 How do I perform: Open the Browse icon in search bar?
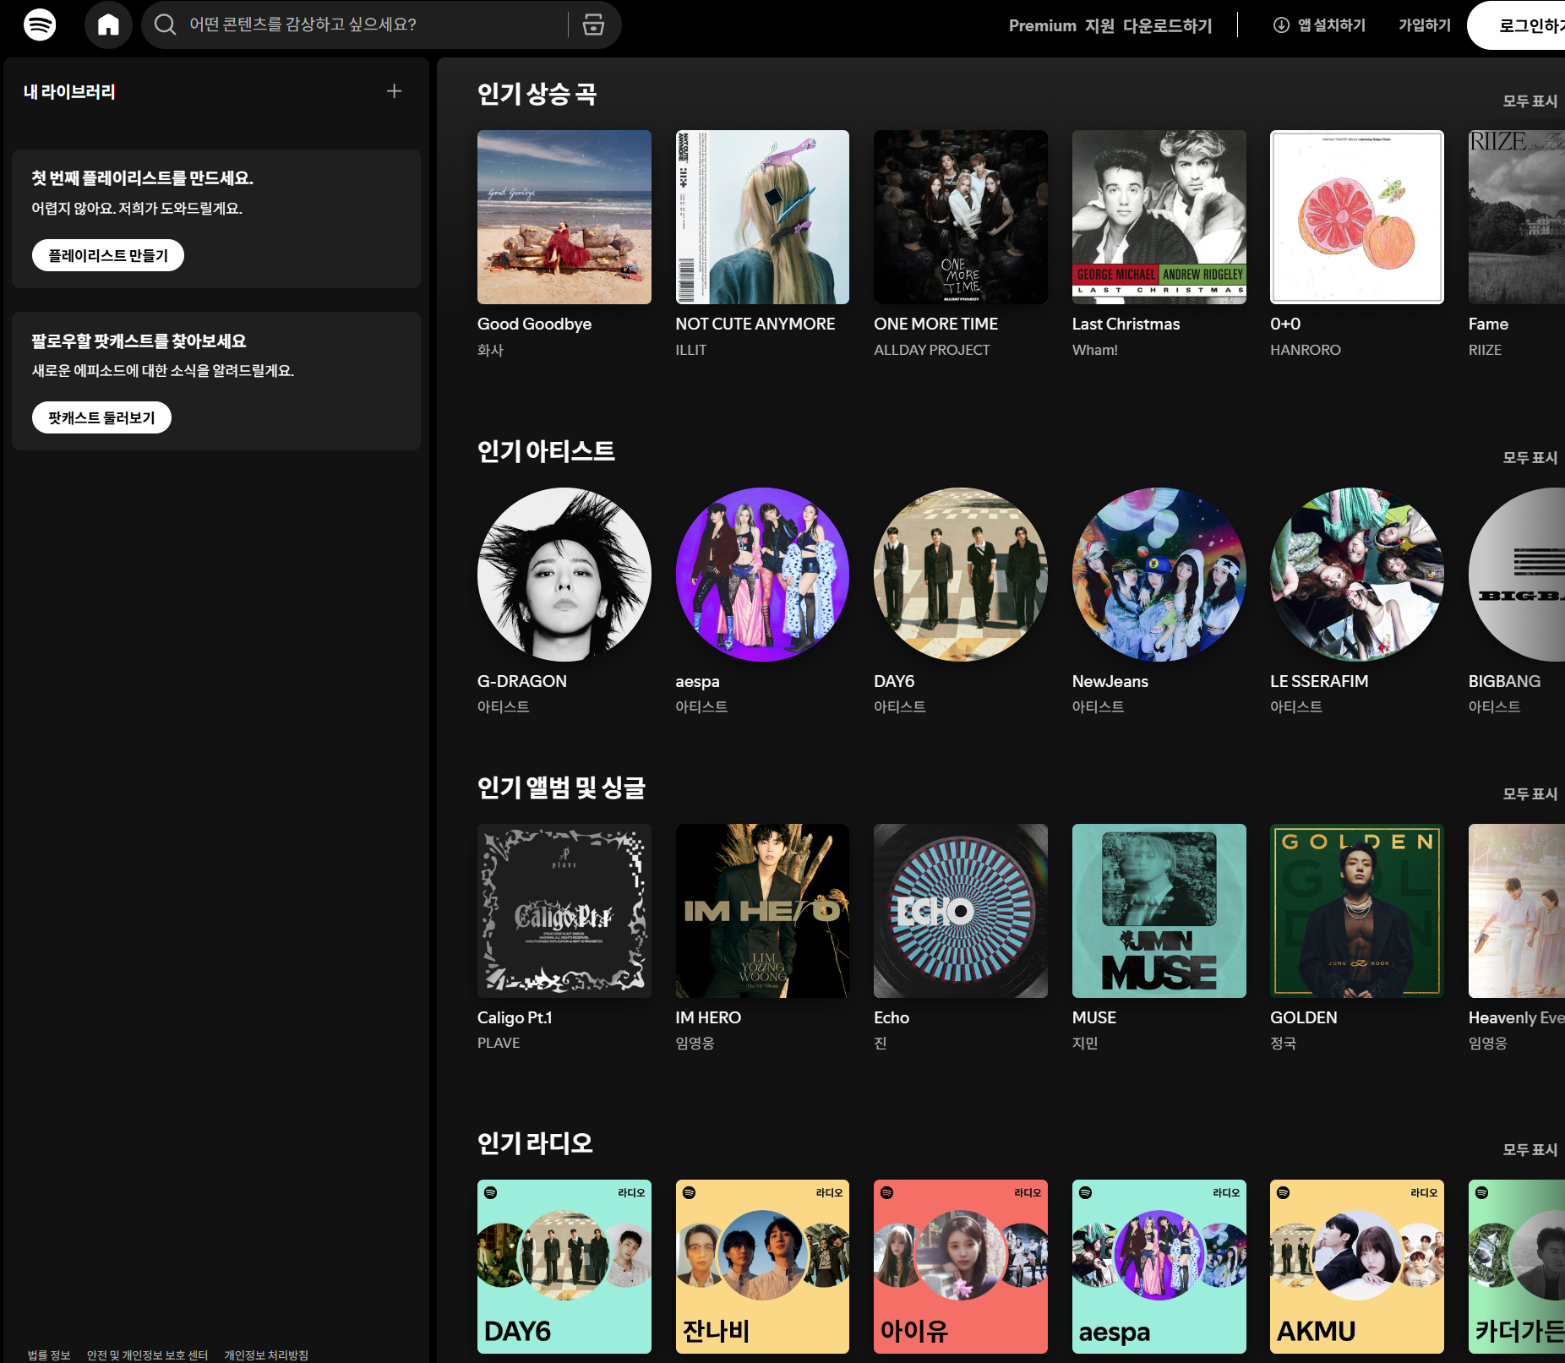[x=594, y=25]
